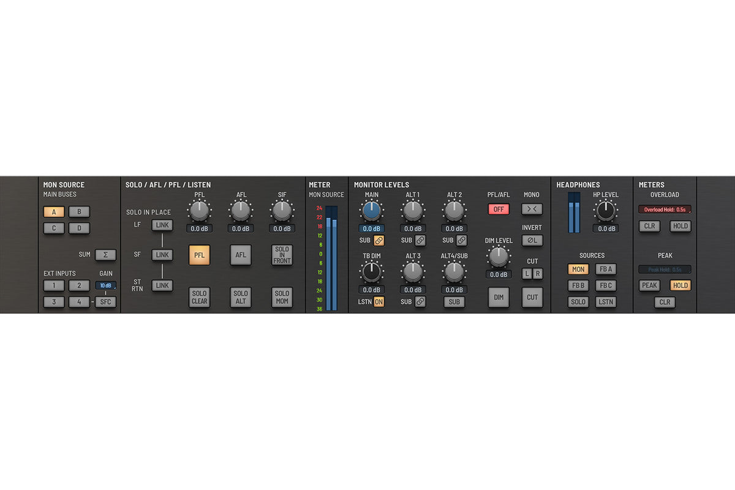Click the Overload Hold 0.5s field
Screen dimensions: 735x490
click(x=665, y=209)
